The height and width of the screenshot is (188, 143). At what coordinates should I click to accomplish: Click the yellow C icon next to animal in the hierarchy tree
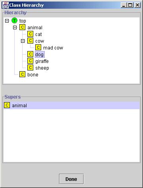[23, 27]
